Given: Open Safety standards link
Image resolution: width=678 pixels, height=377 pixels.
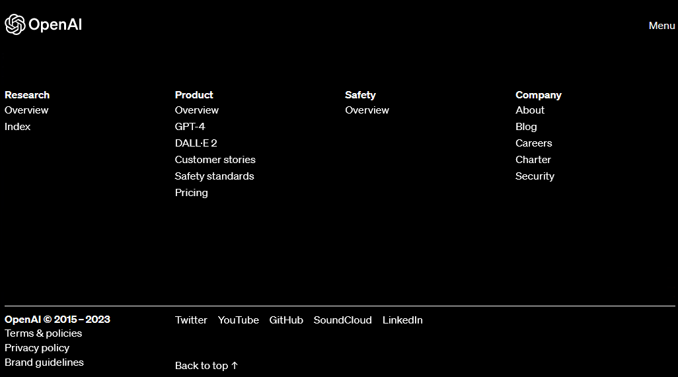Looking at the screenshot, I should tap(214, 176).
